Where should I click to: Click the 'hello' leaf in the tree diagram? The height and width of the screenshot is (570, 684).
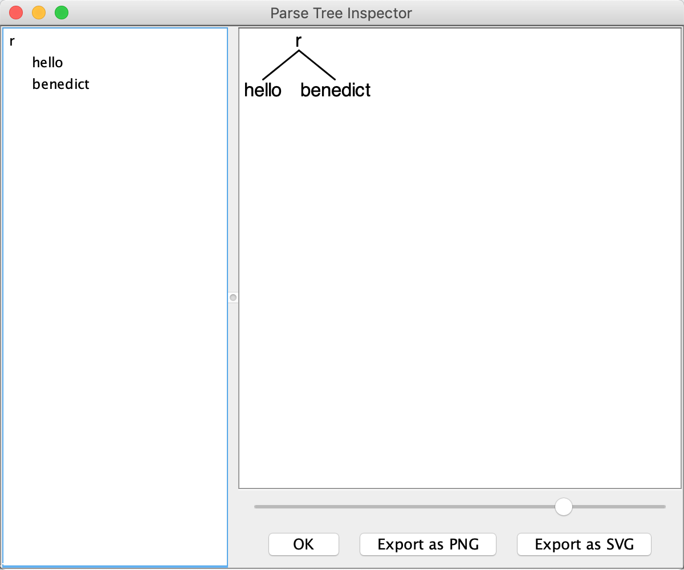[x=263, y=89]
